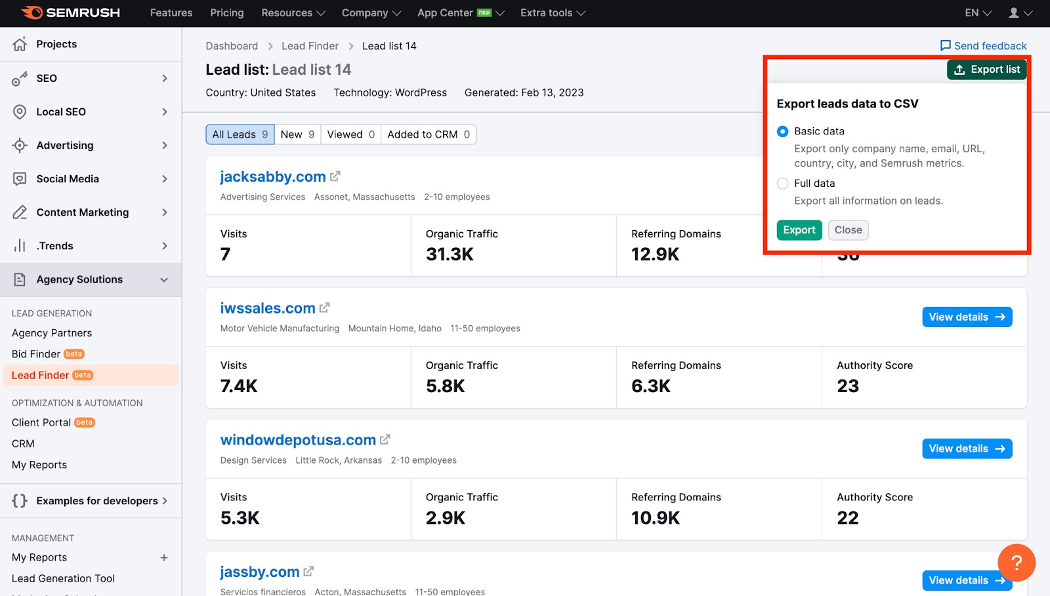This screenshot has width=1050, height=596.
Task: Switch to the New leads tab
Action: point(297,134)
